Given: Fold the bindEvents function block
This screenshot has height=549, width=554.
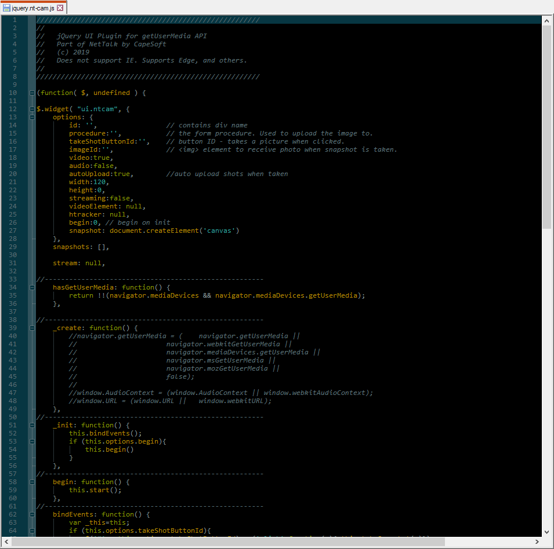Looking at the screenshot, I should point(32,514).
